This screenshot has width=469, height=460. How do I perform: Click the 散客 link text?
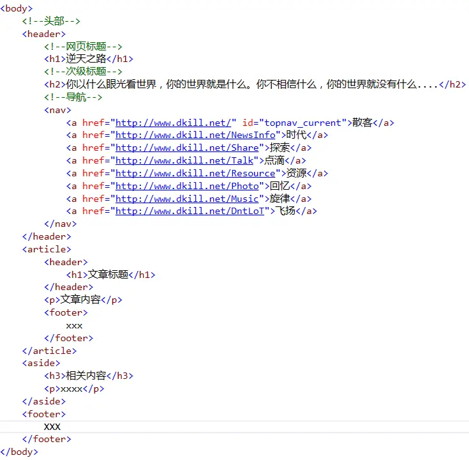pyautogui.click(x=362, y=123)
